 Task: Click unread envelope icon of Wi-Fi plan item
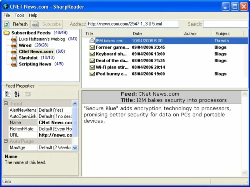pyautogui.click(x=92, y=67)
